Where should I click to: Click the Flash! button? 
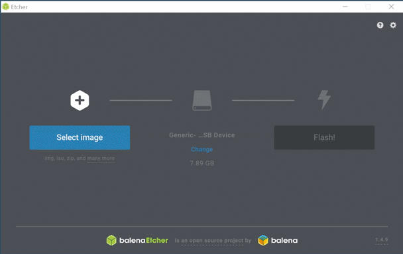click(x=324, y=137)
